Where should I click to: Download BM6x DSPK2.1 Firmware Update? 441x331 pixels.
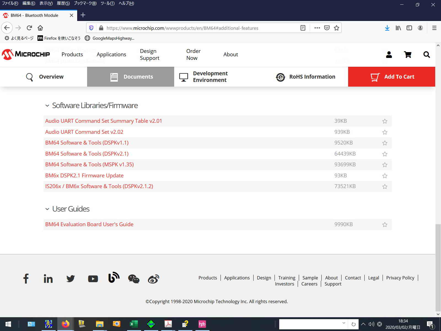pyautogui.click(x=84, y=175)
